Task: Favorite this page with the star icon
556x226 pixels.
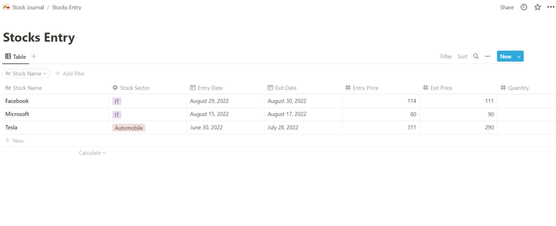Action: click(537, 7)
